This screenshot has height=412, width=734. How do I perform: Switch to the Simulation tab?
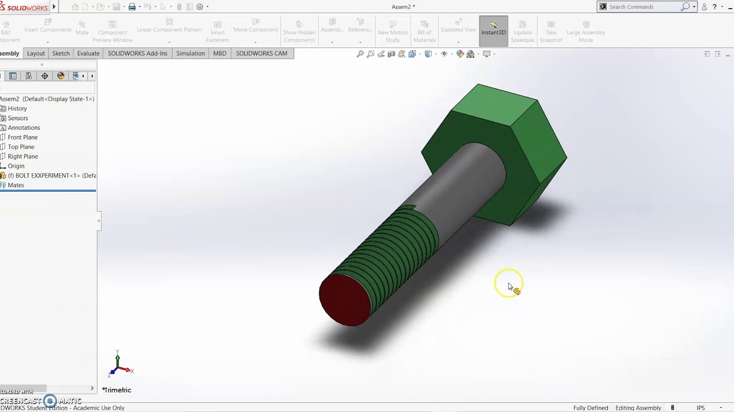(190, 53)
